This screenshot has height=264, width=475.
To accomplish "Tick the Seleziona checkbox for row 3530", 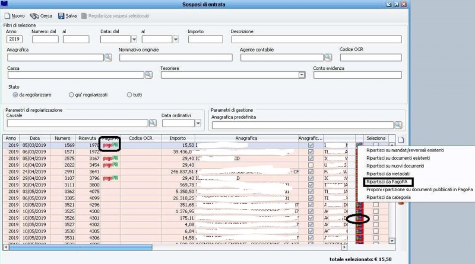I will [376, 231].
